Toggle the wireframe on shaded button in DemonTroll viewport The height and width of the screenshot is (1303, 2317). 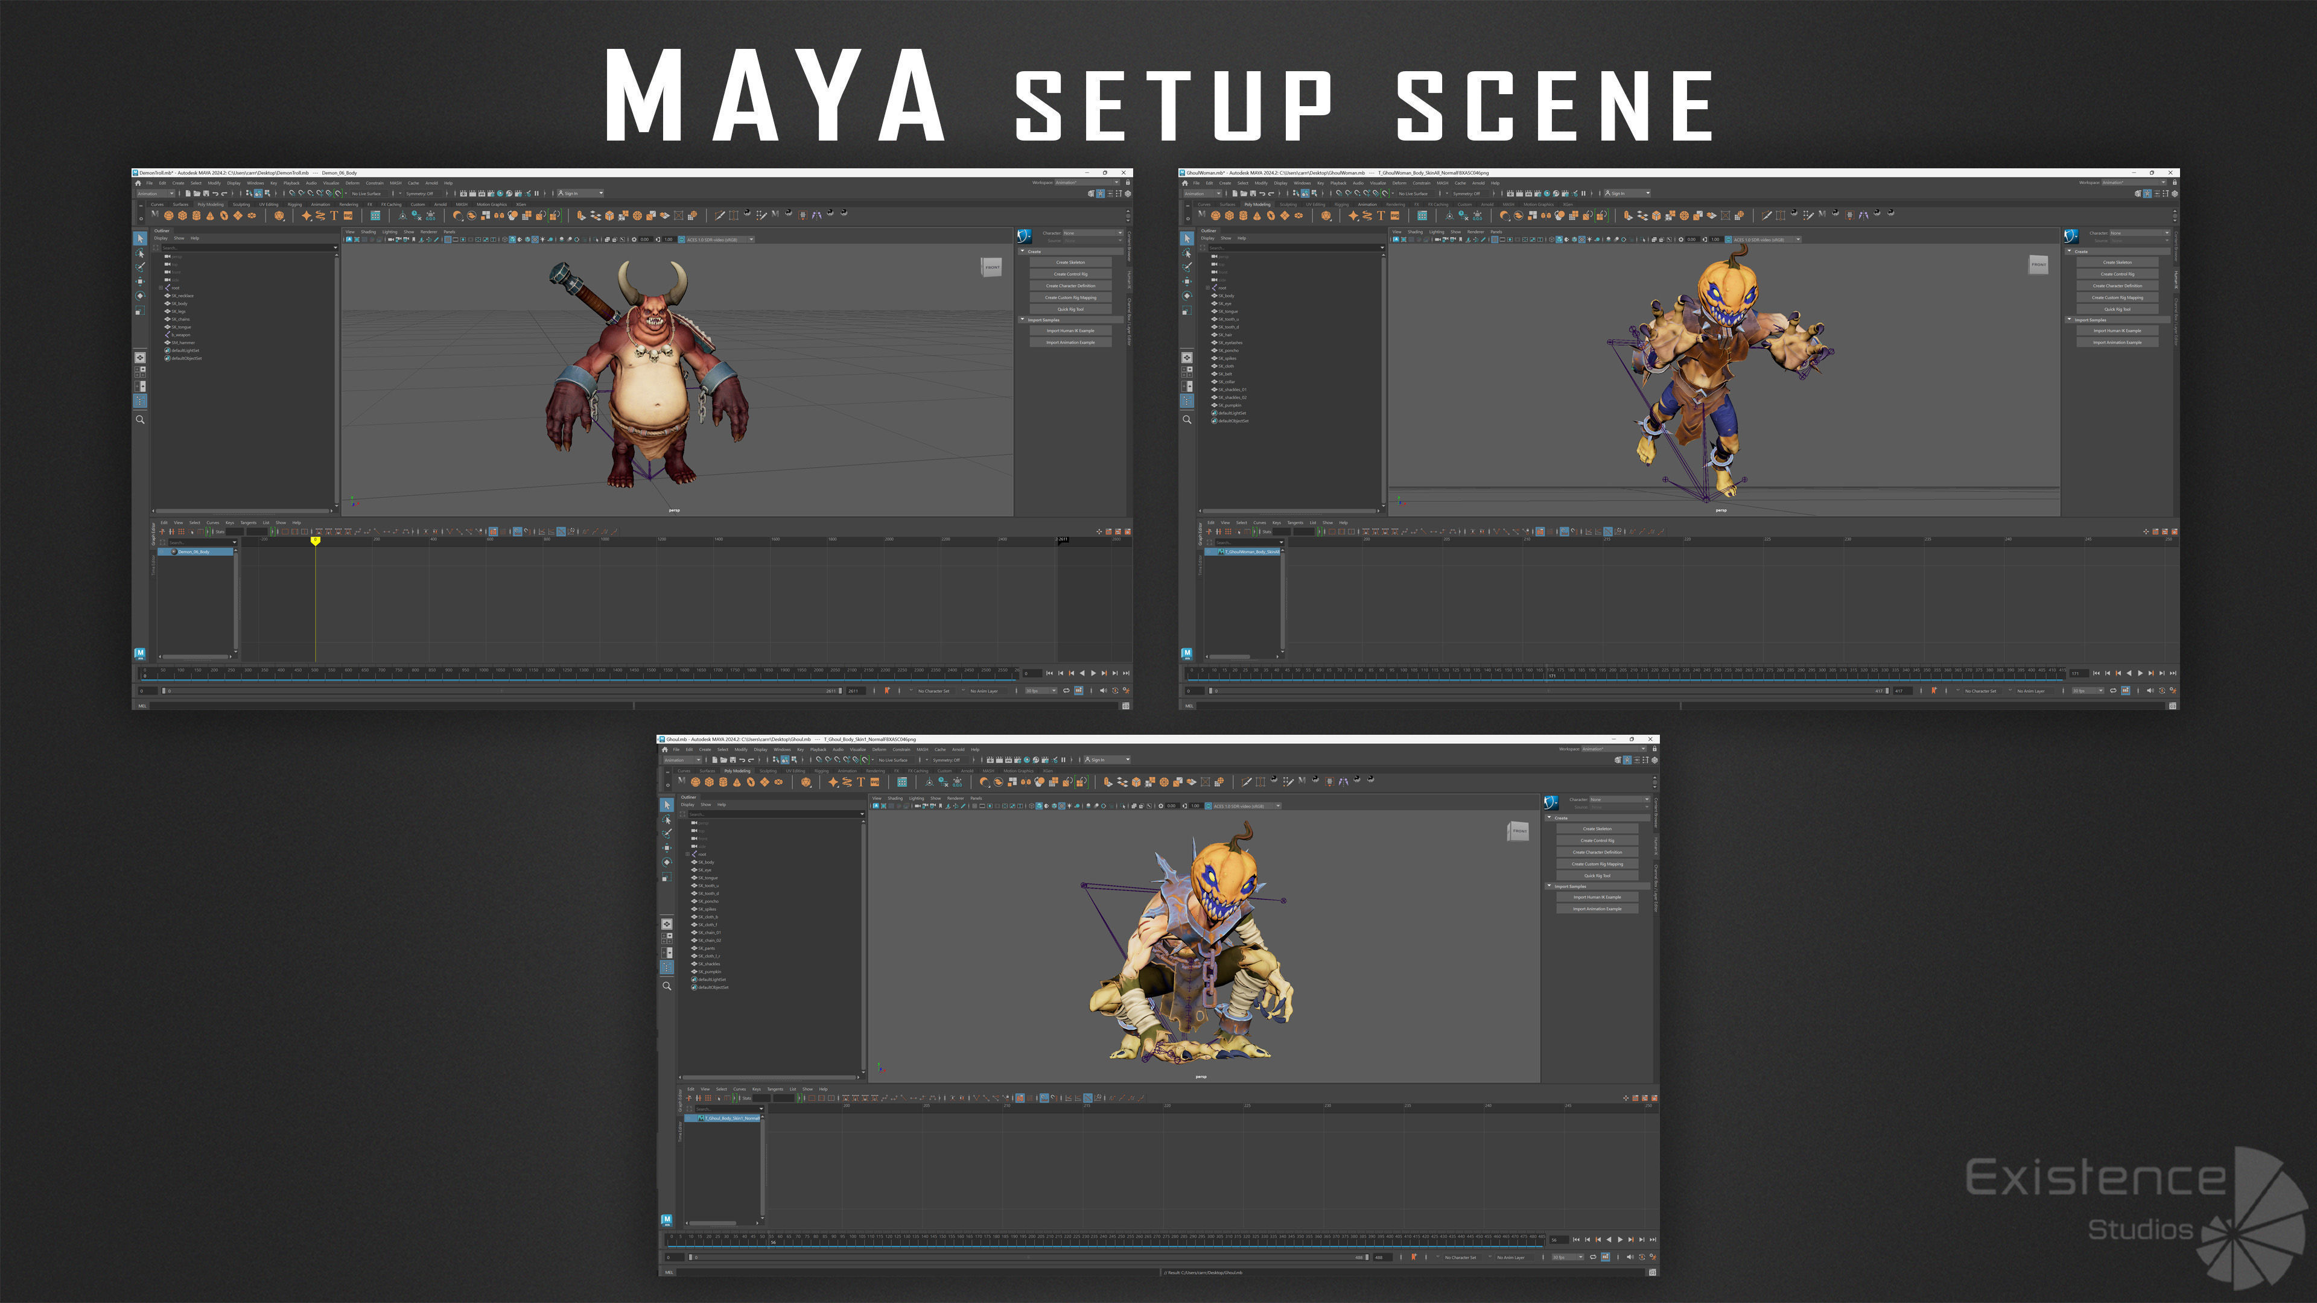click(x=527, y=239)
